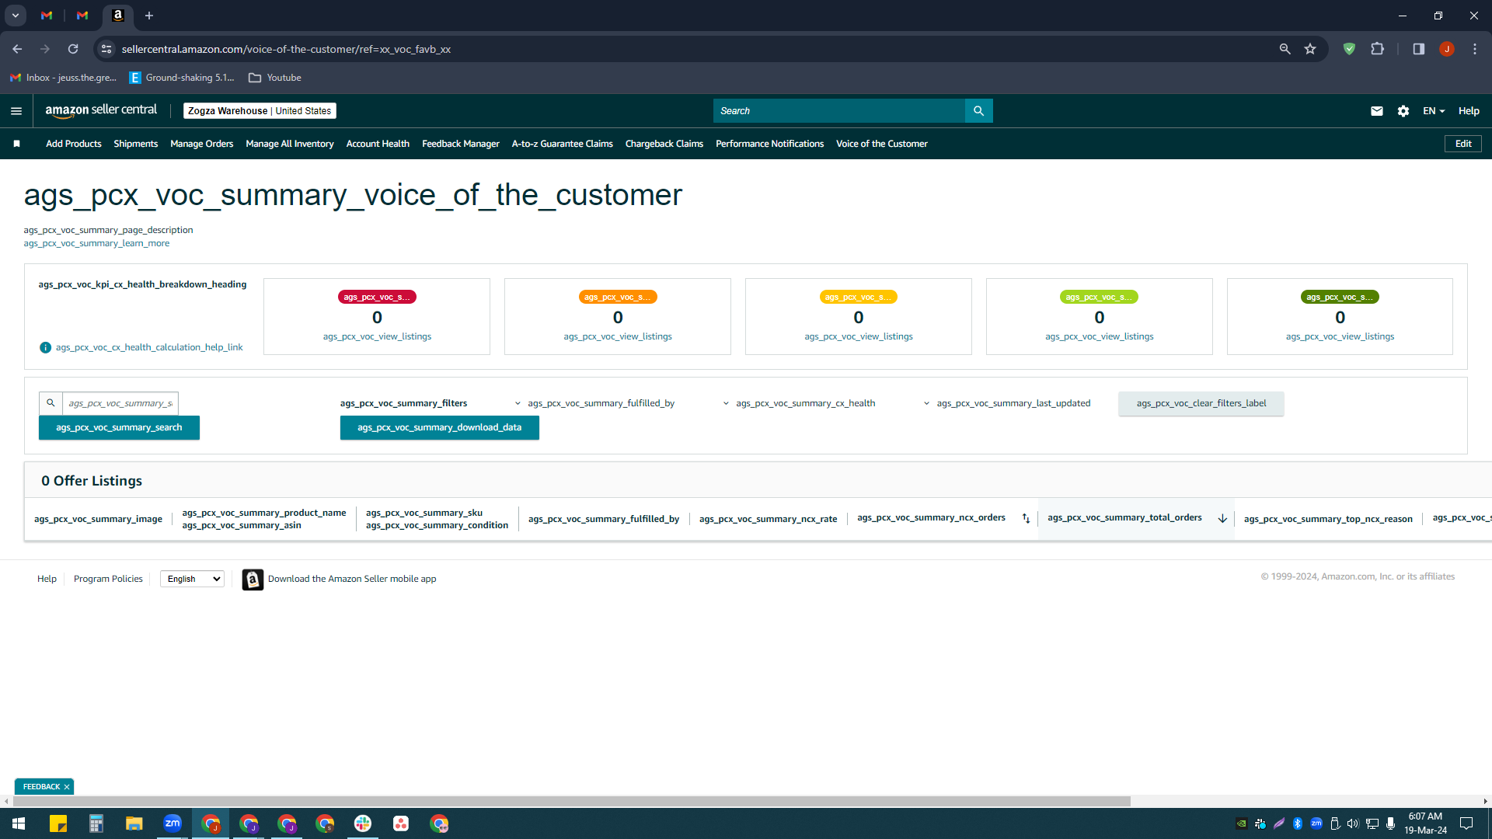Image resolution: width=1492 pixels, height=839 pixels.
Task: Click the horizontal page scrollbar
Action: pyautogui.click(x=571, y=801)
